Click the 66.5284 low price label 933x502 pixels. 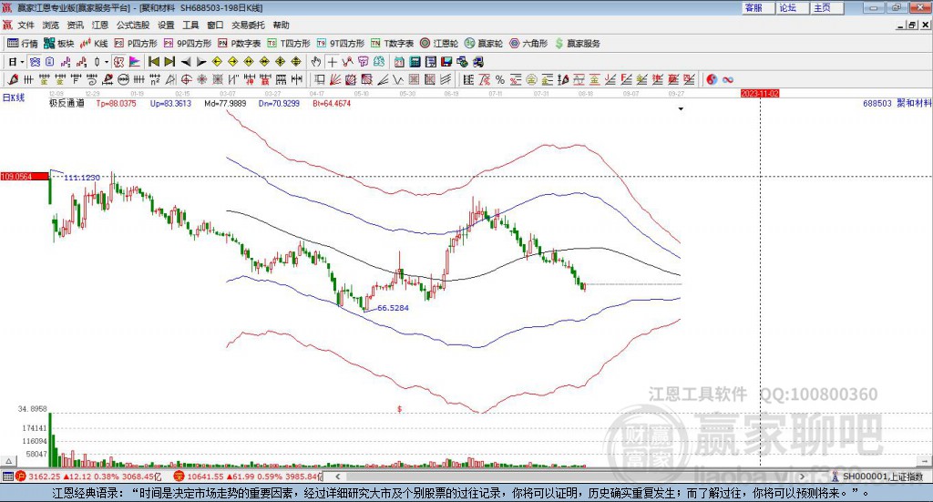pyautogui.click(x=393, y=308)
